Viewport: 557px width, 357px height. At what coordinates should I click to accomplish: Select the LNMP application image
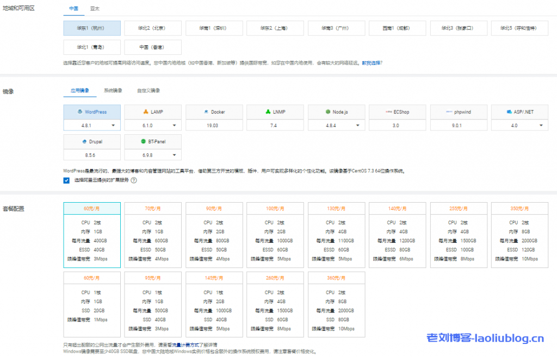275,112
